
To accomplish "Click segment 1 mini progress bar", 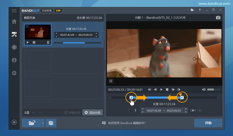I will [78, 43].
